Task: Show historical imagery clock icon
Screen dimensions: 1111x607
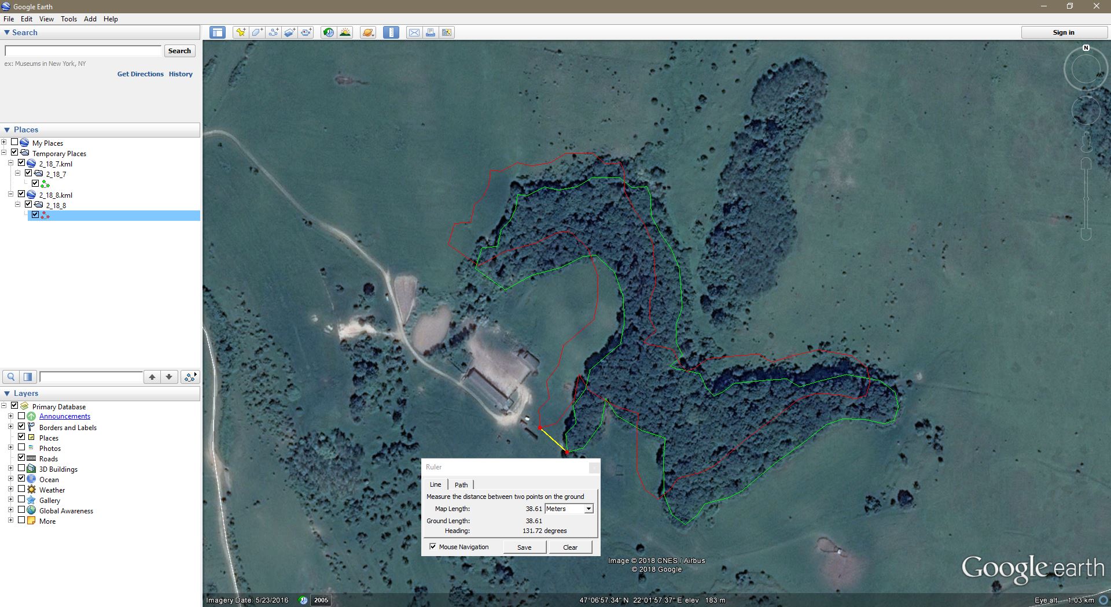Action: 328,32
